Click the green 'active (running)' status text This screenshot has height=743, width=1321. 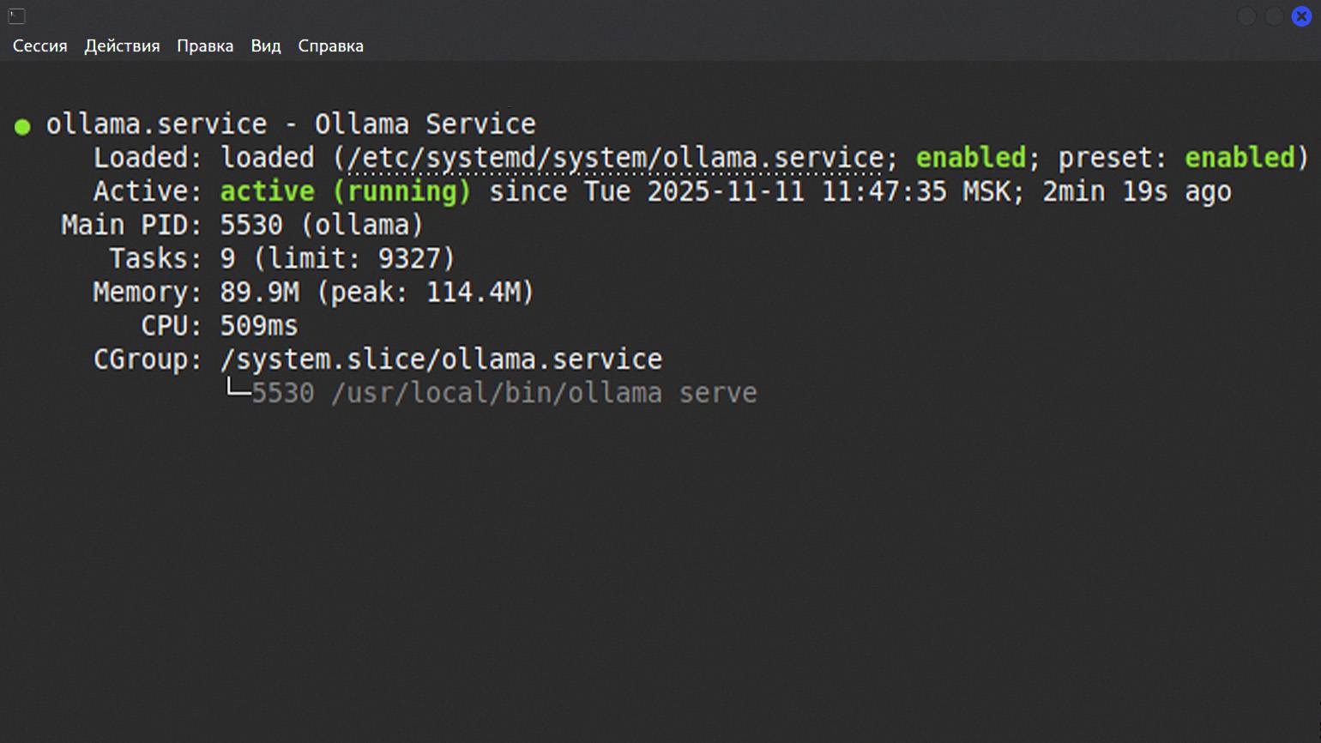click(346, 191)
